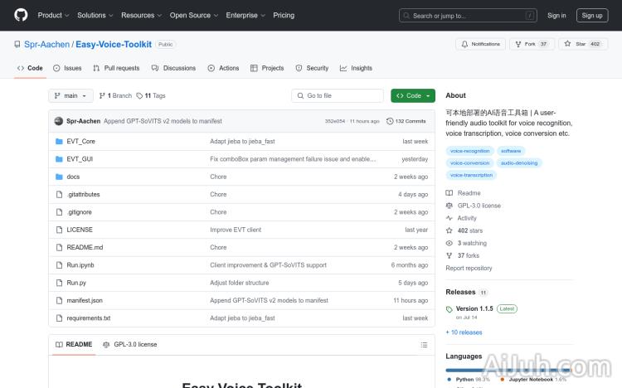The height and width of the screenshot is (388, 622).
Task: Click the repository icon beside Spr-Aachen
Action: pos(17,44)
